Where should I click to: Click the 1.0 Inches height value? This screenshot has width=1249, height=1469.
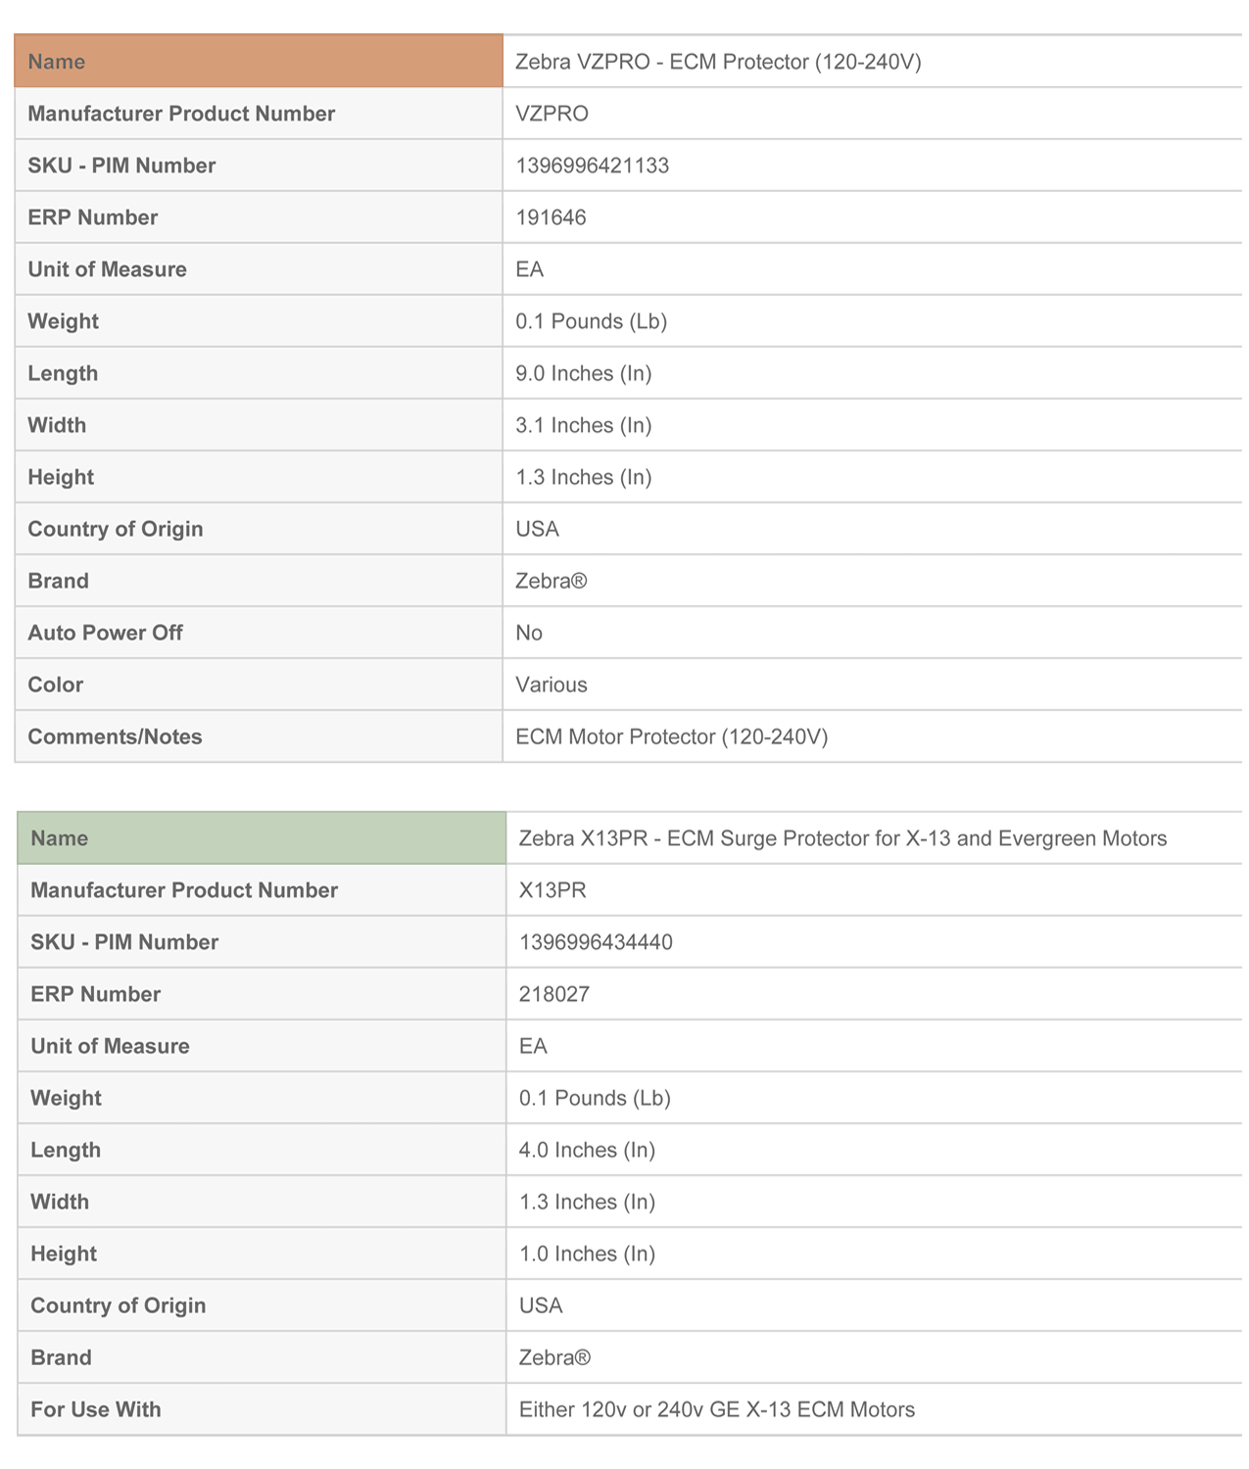tap(587, 1254)
